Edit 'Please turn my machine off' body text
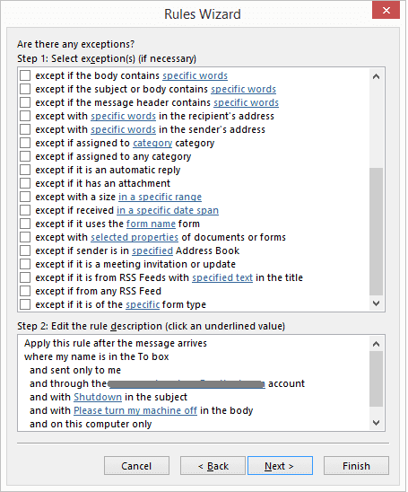Viewport: 408px width, 492px height. pyautogui.click(x=135, y=410)
